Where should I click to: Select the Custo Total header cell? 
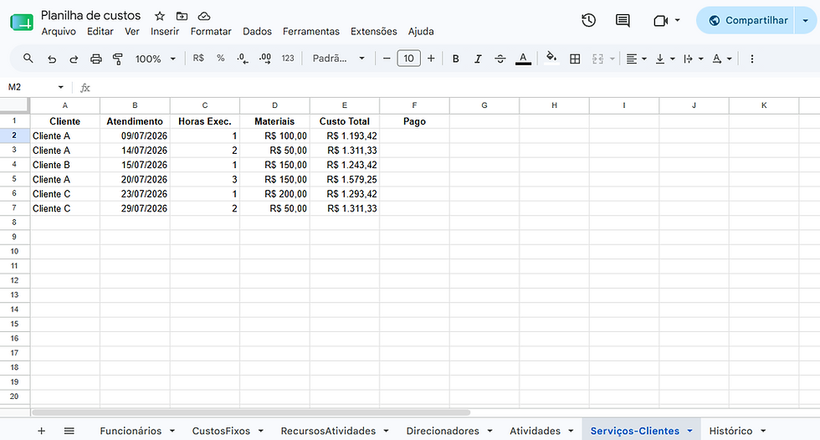click(x=345, y=121)
